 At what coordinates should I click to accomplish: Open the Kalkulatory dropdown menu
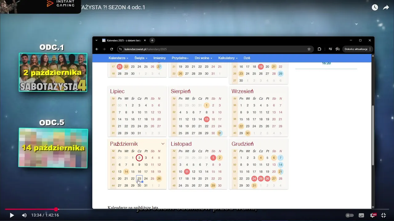click(x=228, y=58)
